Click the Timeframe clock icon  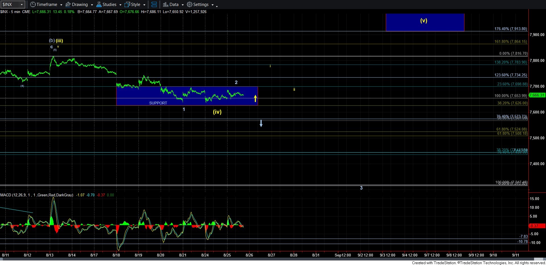click(33, 5)
